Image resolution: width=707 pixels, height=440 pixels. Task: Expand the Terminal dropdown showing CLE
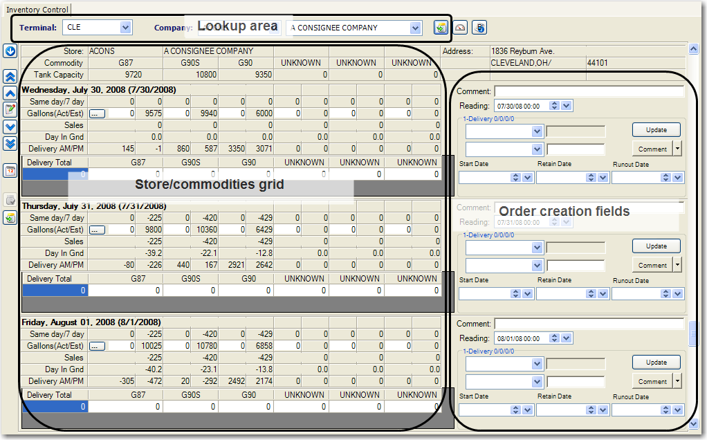(125, 28)
